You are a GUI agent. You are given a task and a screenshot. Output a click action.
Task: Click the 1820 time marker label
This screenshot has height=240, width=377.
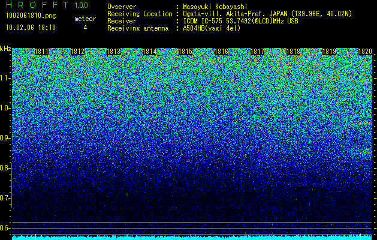pos(365,52)
